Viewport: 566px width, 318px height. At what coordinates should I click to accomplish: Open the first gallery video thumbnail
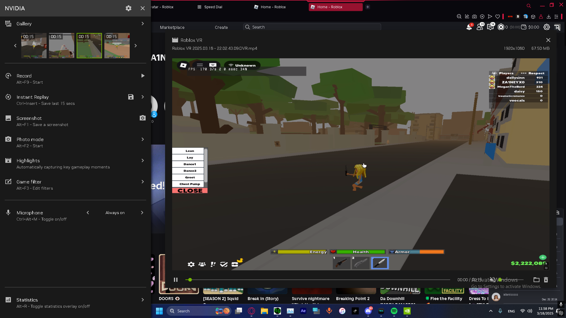click(x=34, y=46)
